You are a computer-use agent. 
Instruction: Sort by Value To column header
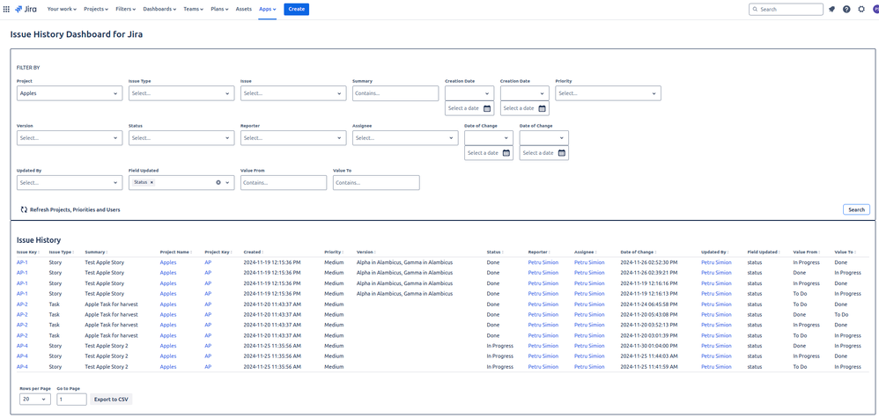click(845, 253)
